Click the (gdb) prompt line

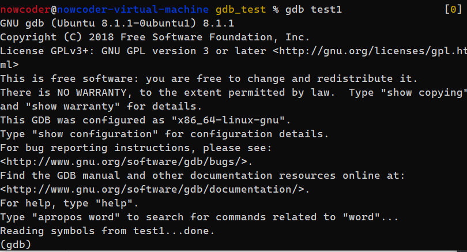pyautogui.click(x=16, y=245)
